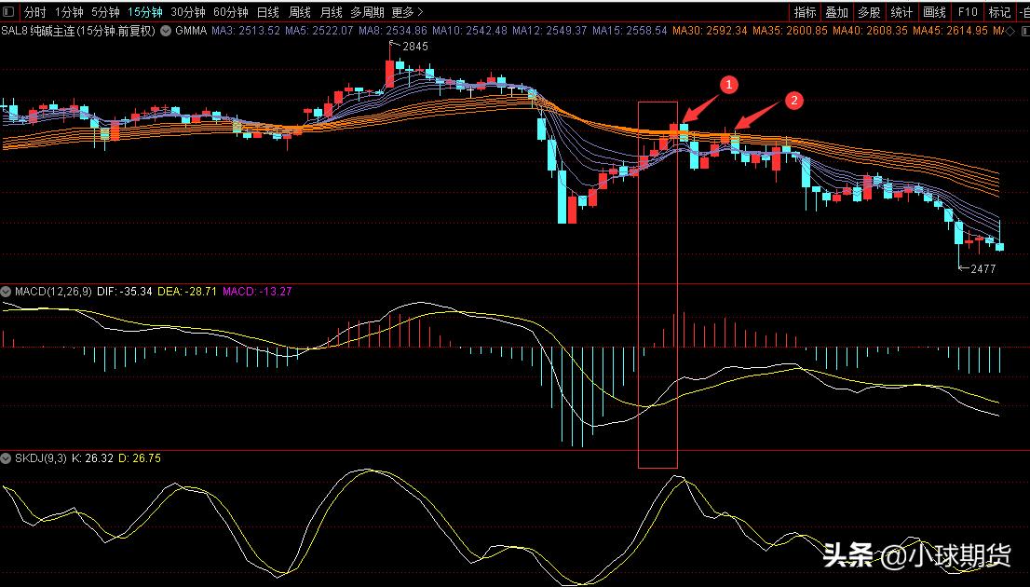This screenshot has height=587, width=1030.
Task: Activate the 画线 drawing tools button
Action: pos(934,12)
